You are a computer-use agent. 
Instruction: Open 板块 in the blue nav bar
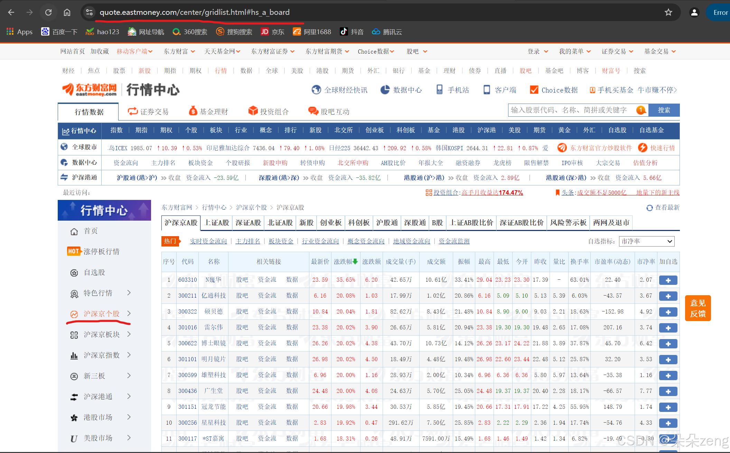pos(216,130)
